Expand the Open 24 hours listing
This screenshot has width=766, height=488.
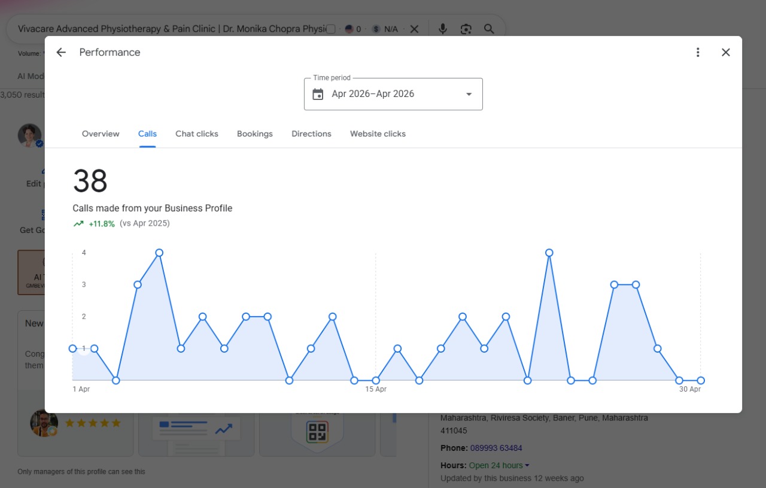(x=499, y=465)
